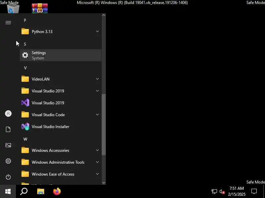
Task: Open the user account icon
Action: tap(8, 114)
